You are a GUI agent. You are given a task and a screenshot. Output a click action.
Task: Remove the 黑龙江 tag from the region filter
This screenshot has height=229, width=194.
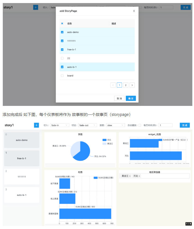click(x=130, y=176)
